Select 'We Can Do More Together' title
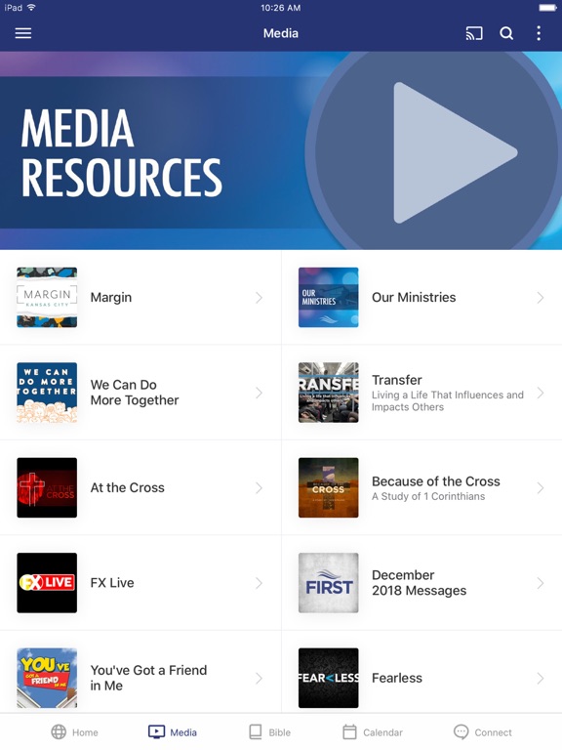Image resolution: width=562 pixels, height=750 pixels. point(135,393)
